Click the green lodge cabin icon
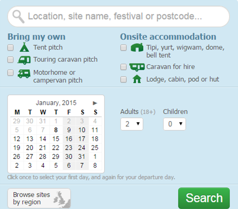Image resolution: width=238 pixels, height=209 pixels. pos(137,79)
